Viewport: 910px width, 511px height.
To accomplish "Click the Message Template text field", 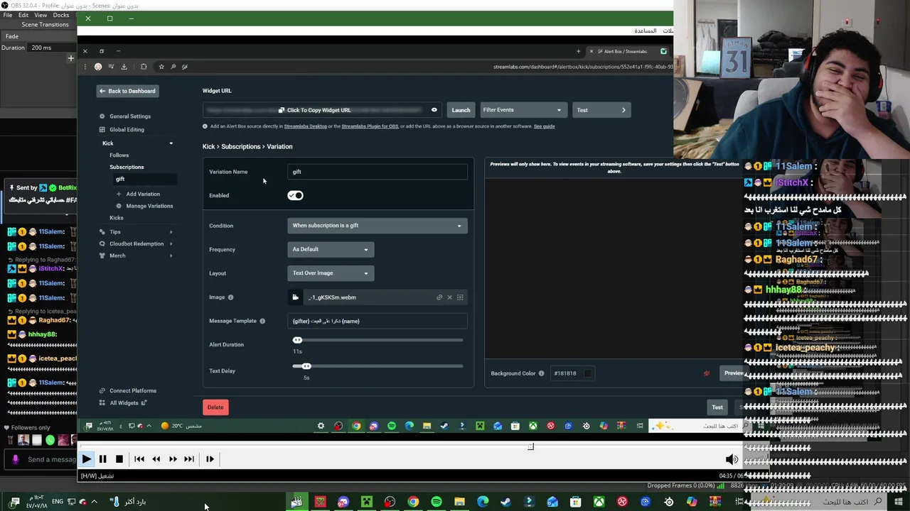I will (x=378, y=322).
